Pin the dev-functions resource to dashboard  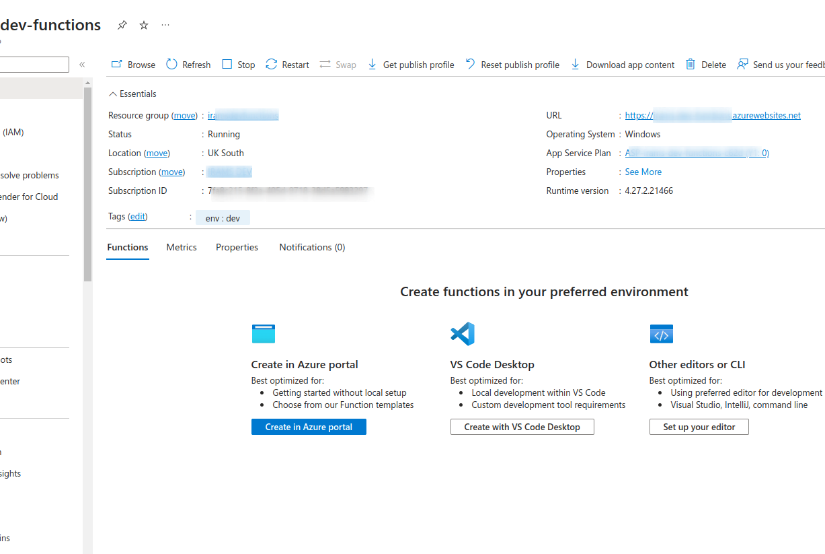[x=122, y=25]
